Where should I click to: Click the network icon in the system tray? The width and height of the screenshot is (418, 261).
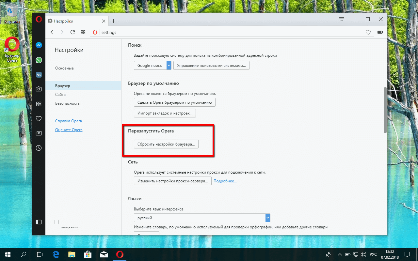pos(356,254)
